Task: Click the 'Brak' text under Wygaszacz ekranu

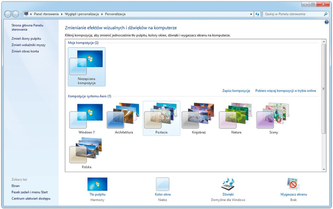Action: (293, 200)
